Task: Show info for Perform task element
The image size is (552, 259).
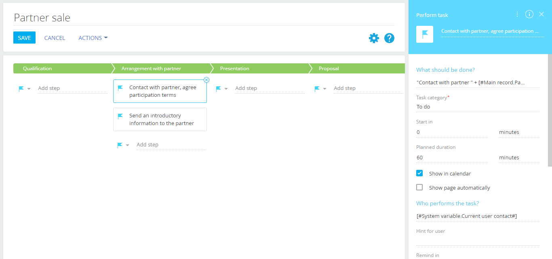Action: click(x=529, y=14)
